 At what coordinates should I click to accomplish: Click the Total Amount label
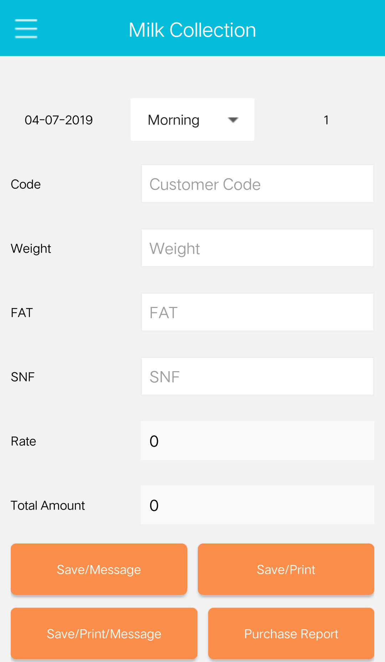pos(48,506)
